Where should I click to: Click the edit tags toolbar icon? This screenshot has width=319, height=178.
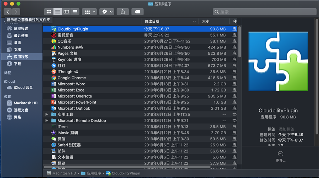pyautogui.click(x=137, y=12)
